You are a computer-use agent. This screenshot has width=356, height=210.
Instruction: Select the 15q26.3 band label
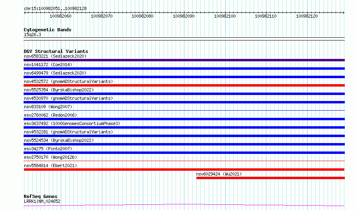click(x=32, y=34)
